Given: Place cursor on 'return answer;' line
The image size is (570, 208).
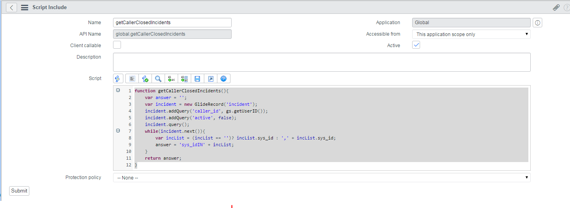Looking at the screenshot, I should tap(163, 158).
